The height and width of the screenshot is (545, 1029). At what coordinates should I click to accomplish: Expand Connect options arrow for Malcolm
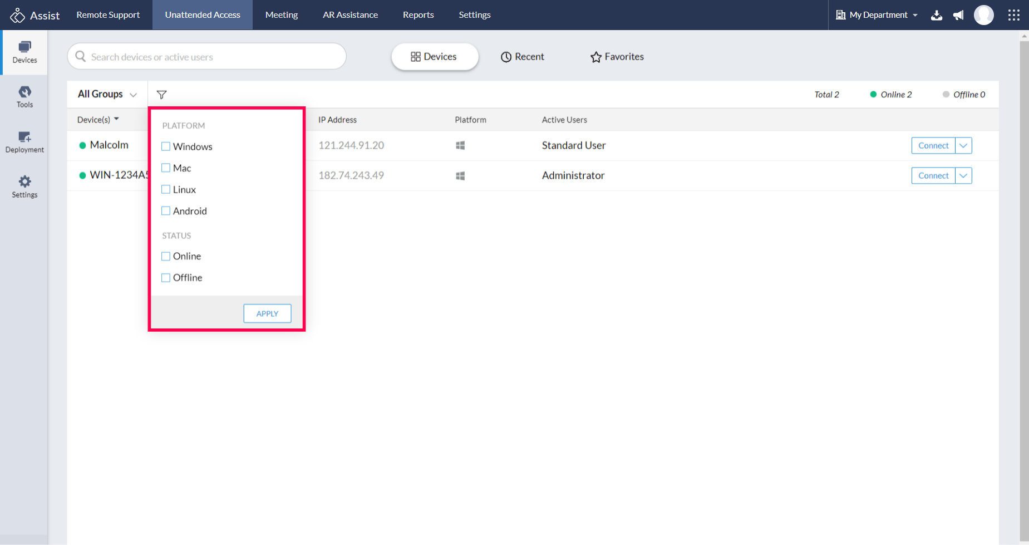point(963,145)
